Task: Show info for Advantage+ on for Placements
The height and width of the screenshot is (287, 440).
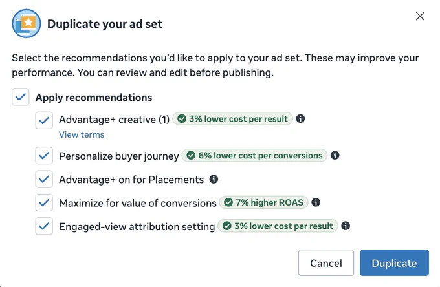Action: (214, 179)
